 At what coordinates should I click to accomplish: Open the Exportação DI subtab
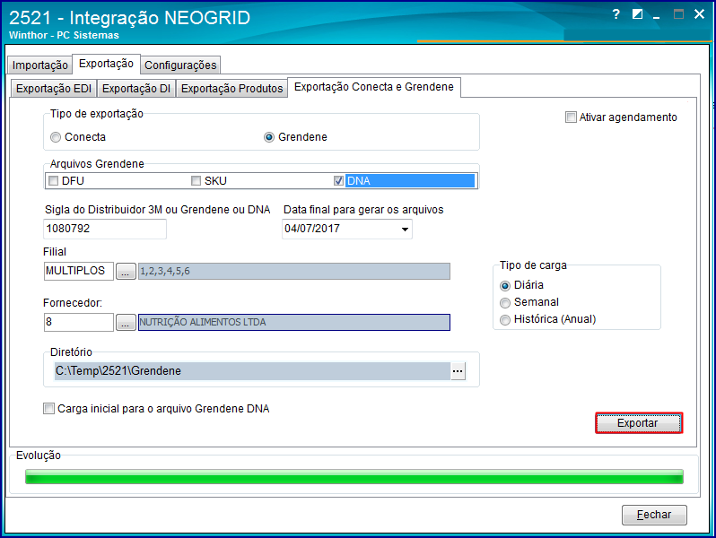point(136,89)
